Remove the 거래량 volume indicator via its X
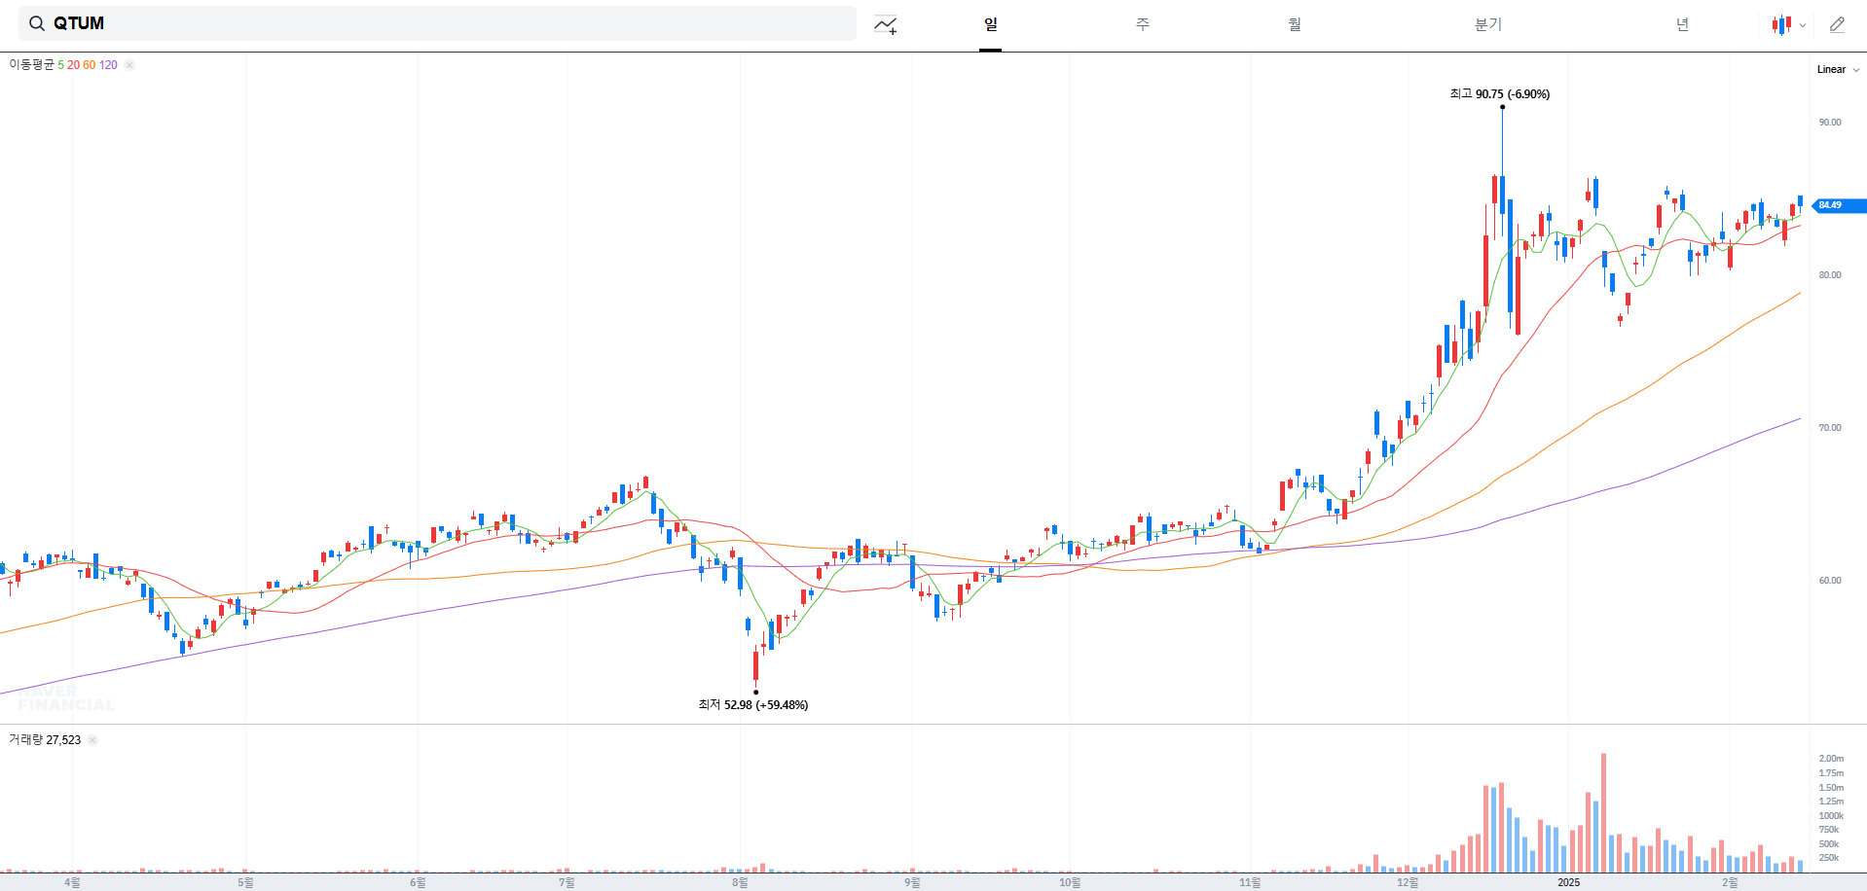 click(x=92, y=740)
